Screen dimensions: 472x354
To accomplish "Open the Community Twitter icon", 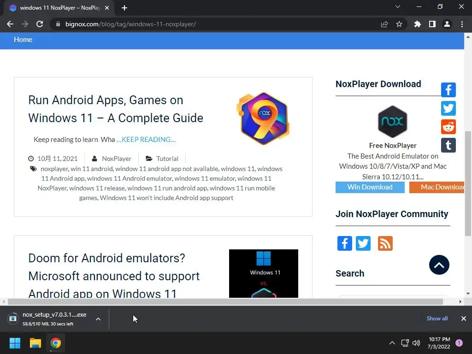I will click(363, 243).
